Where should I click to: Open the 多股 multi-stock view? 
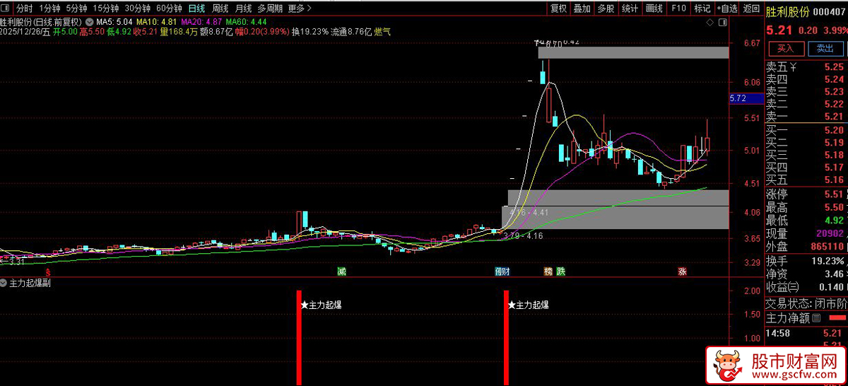606,8
